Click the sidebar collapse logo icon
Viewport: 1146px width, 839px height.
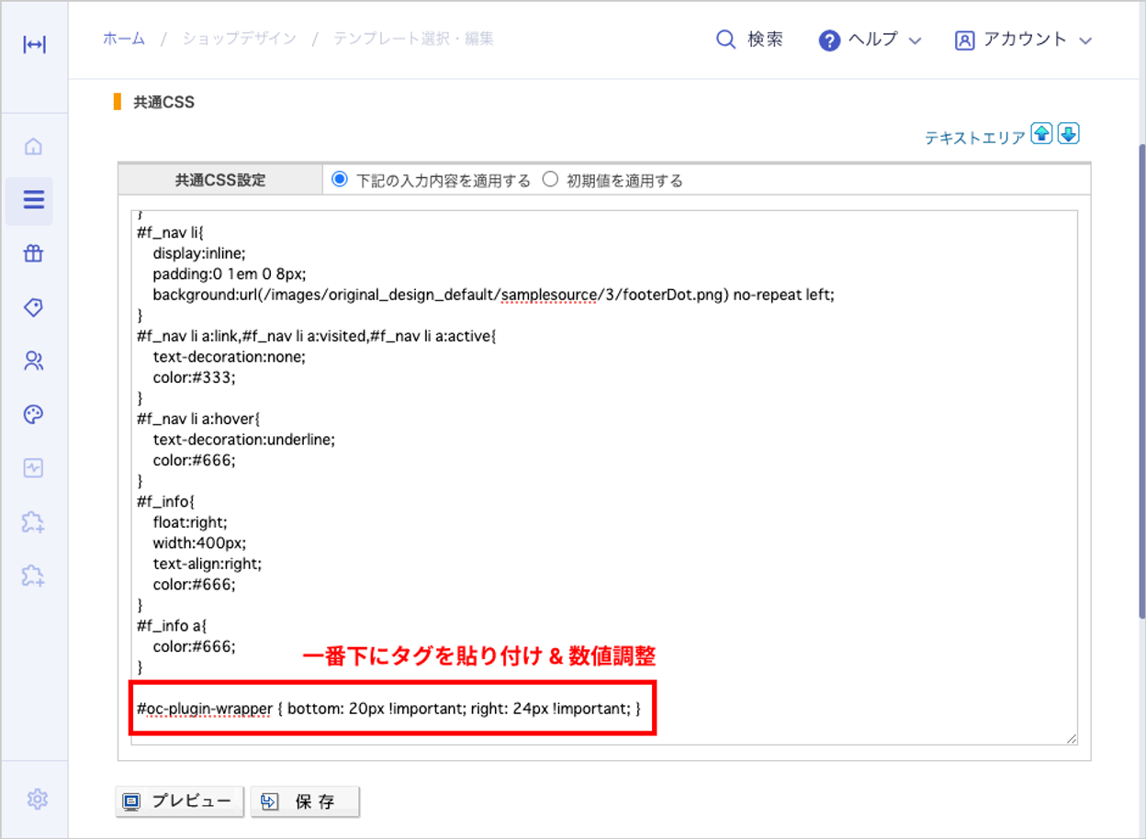pyautogui.click(x=34, y=45)
